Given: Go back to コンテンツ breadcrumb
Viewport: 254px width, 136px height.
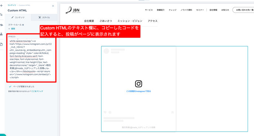Looking at the screenshot, I should (12, 5).
